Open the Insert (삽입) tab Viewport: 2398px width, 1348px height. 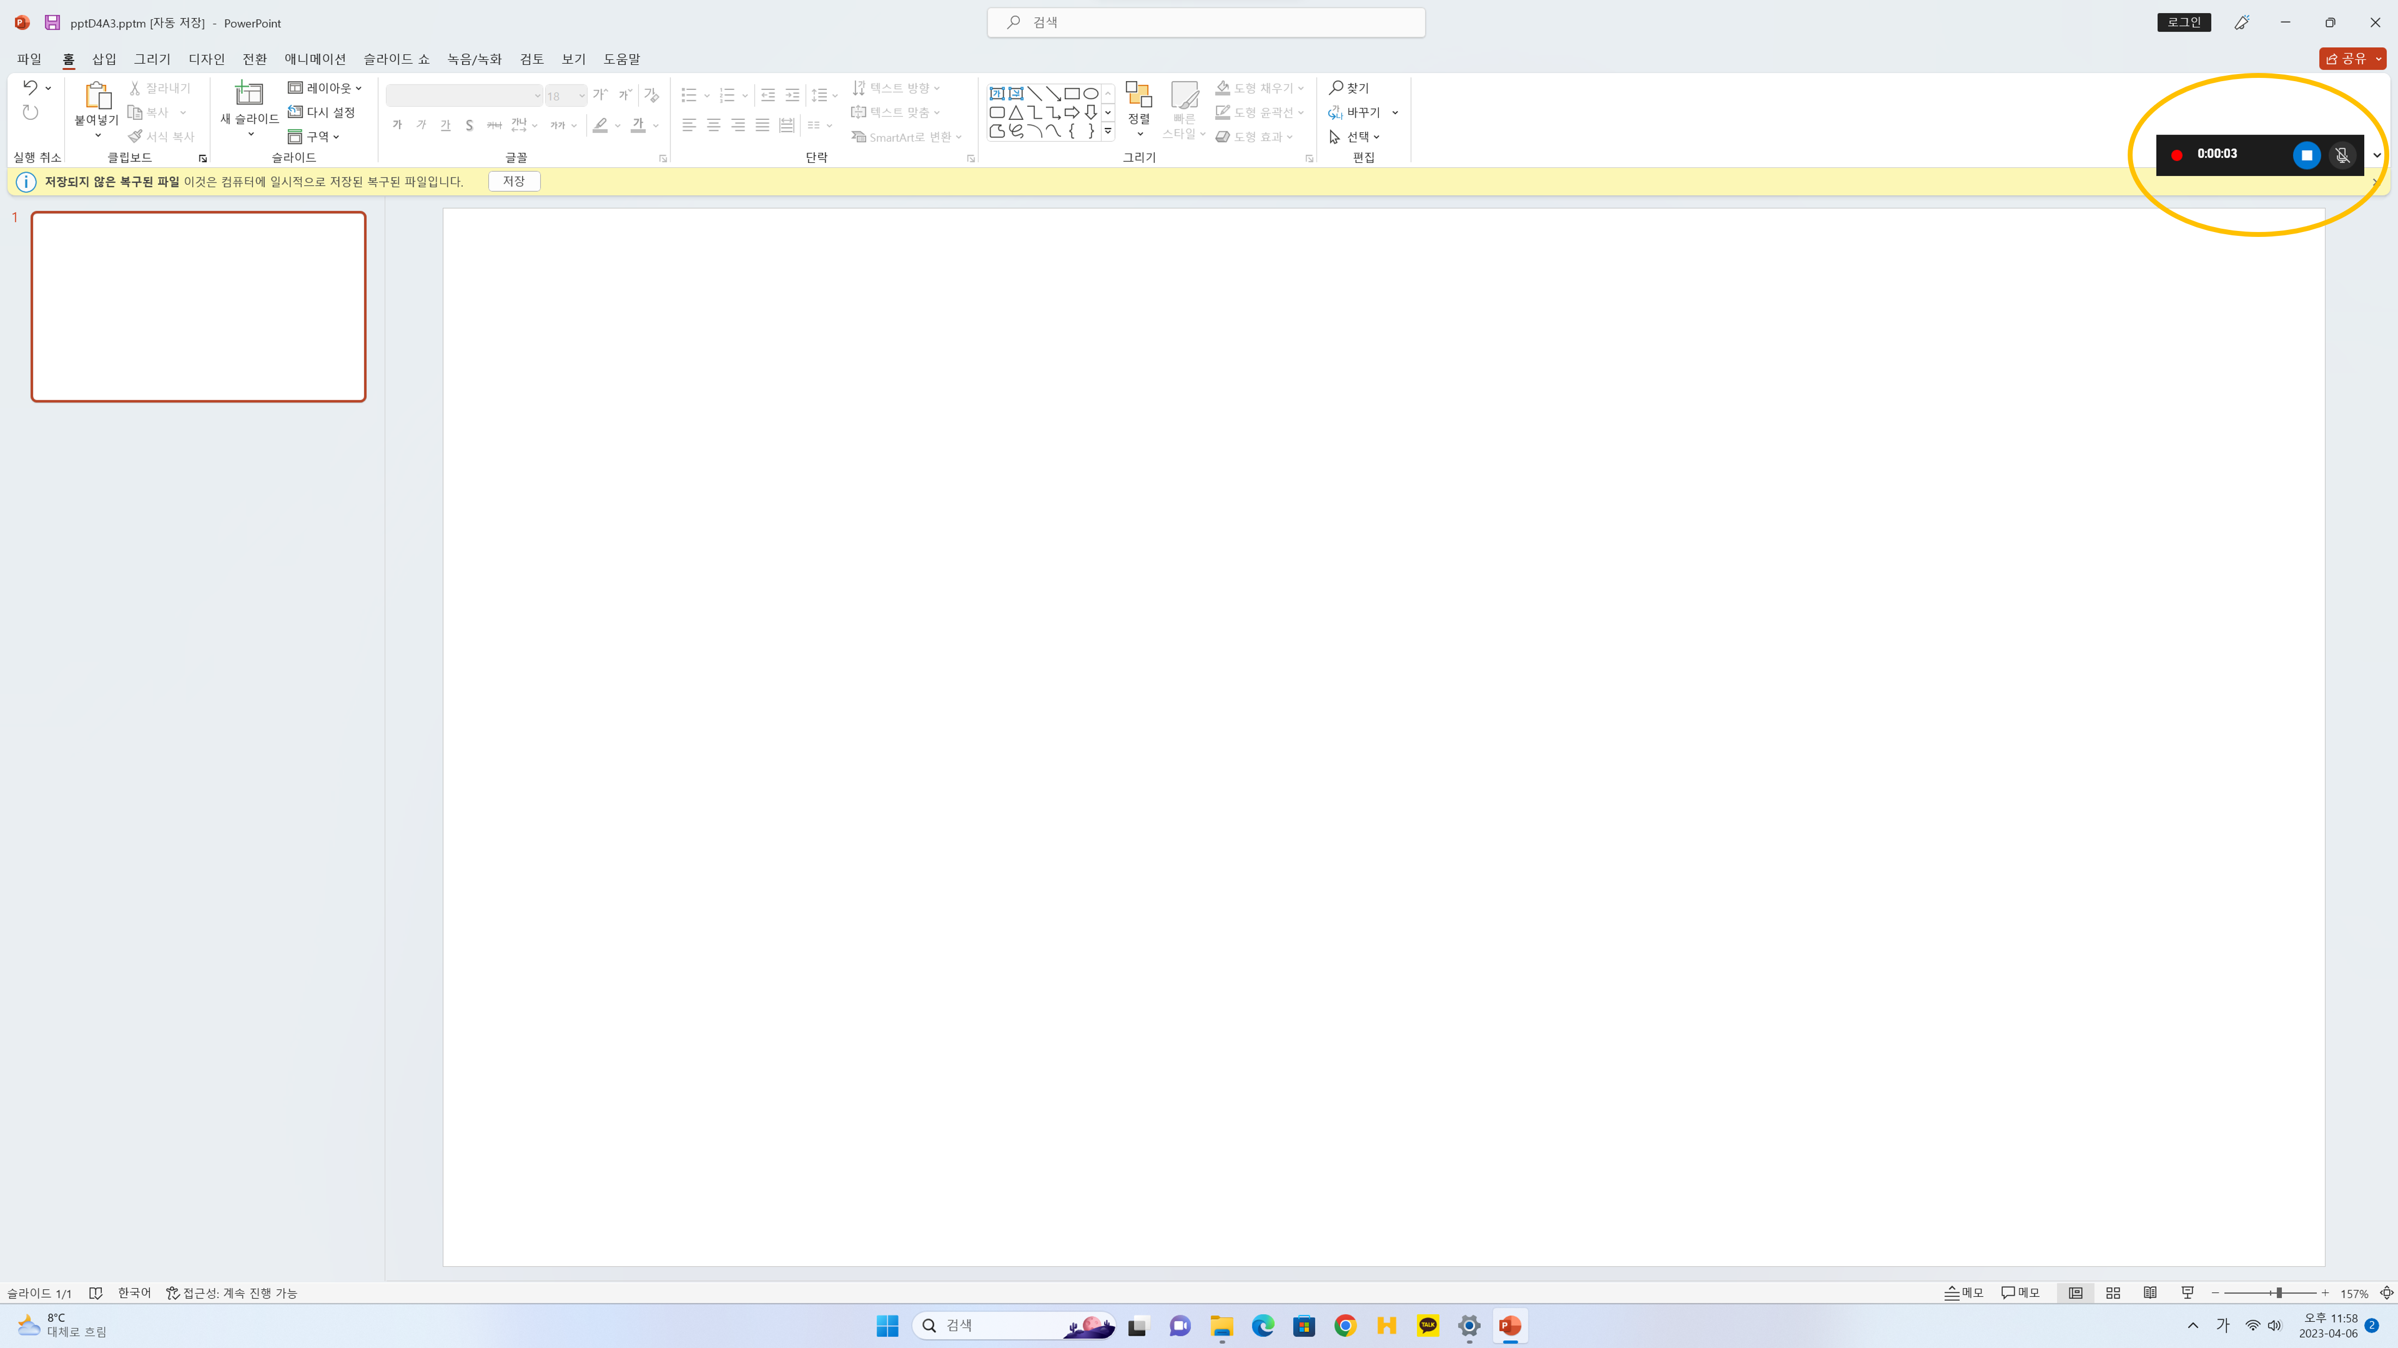point(104,59)
